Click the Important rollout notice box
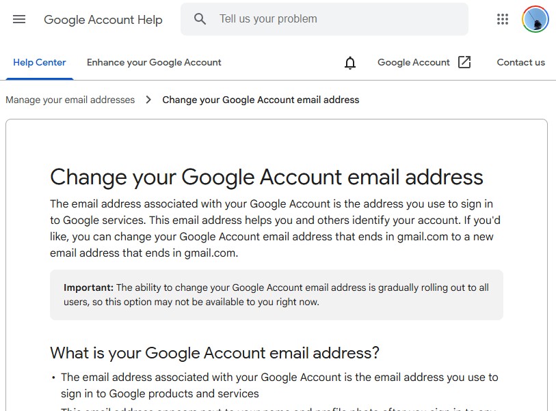 (x=276, y=295)
